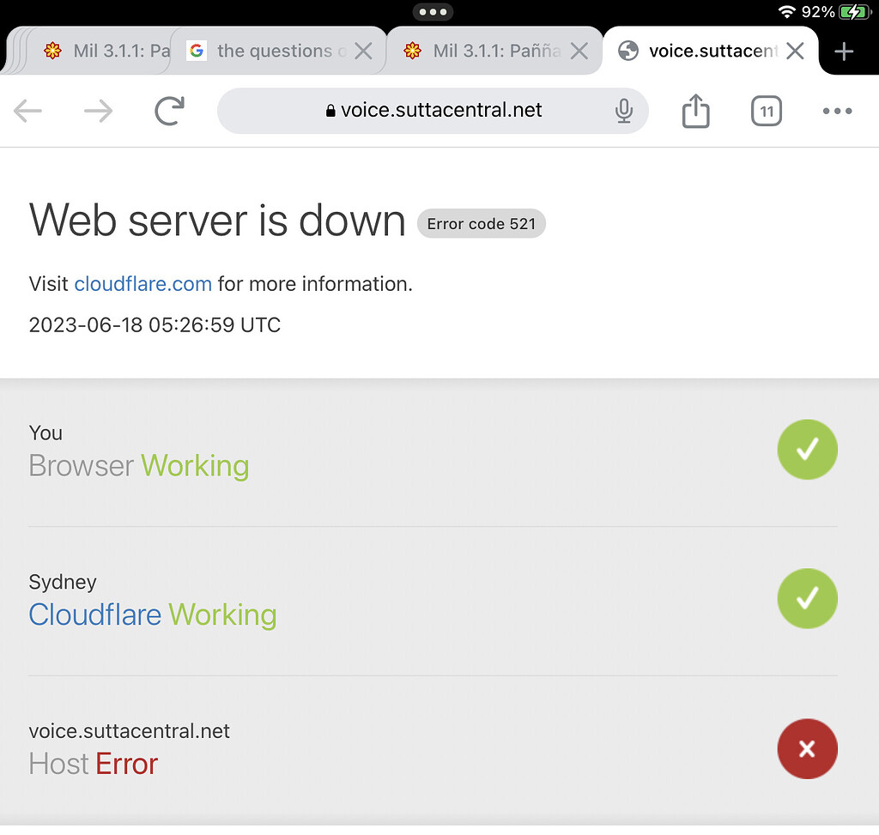Open a new tab with the plus button
This screenshot has width=879, height=835.
click(845, 51)
